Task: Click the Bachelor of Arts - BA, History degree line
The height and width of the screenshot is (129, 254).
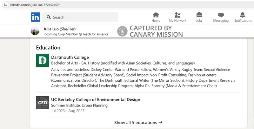Action: coord(123,63)
